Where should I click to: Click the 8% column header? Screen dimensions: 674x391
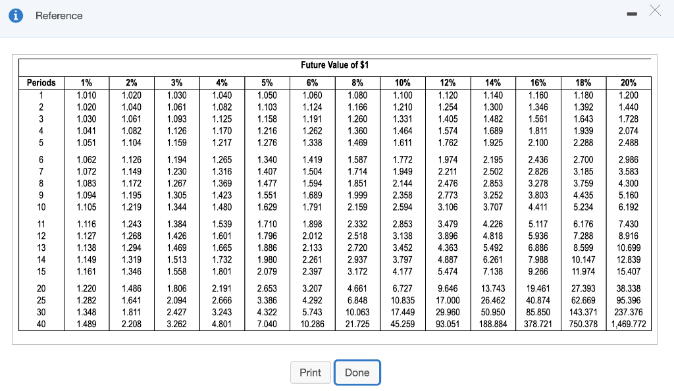(x=357, y=82)
